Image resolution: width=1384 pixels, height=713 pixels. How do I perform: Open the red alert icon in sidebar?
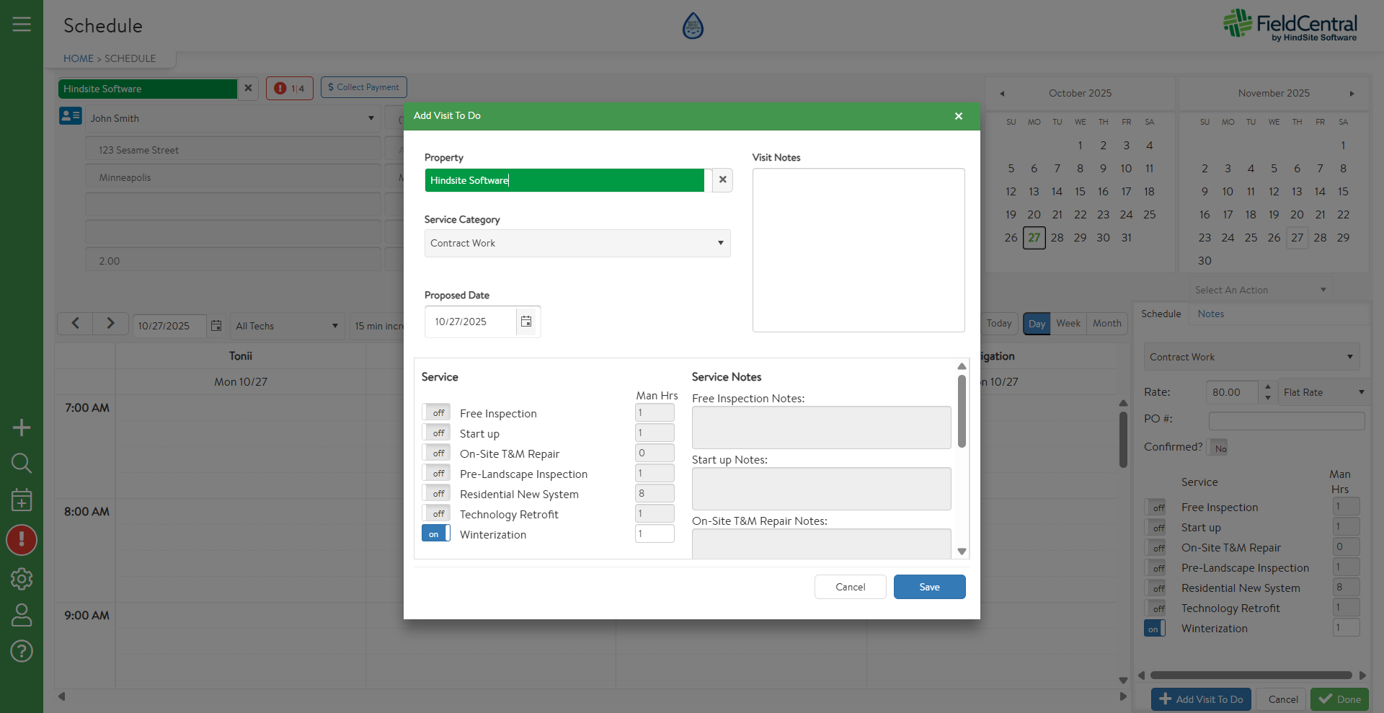pyautogui.click(x=22, y=540)
